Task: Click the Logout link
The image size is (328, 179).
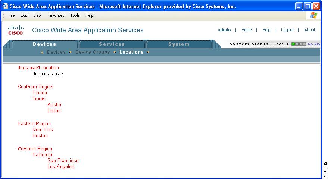Action: coord(287,30)
